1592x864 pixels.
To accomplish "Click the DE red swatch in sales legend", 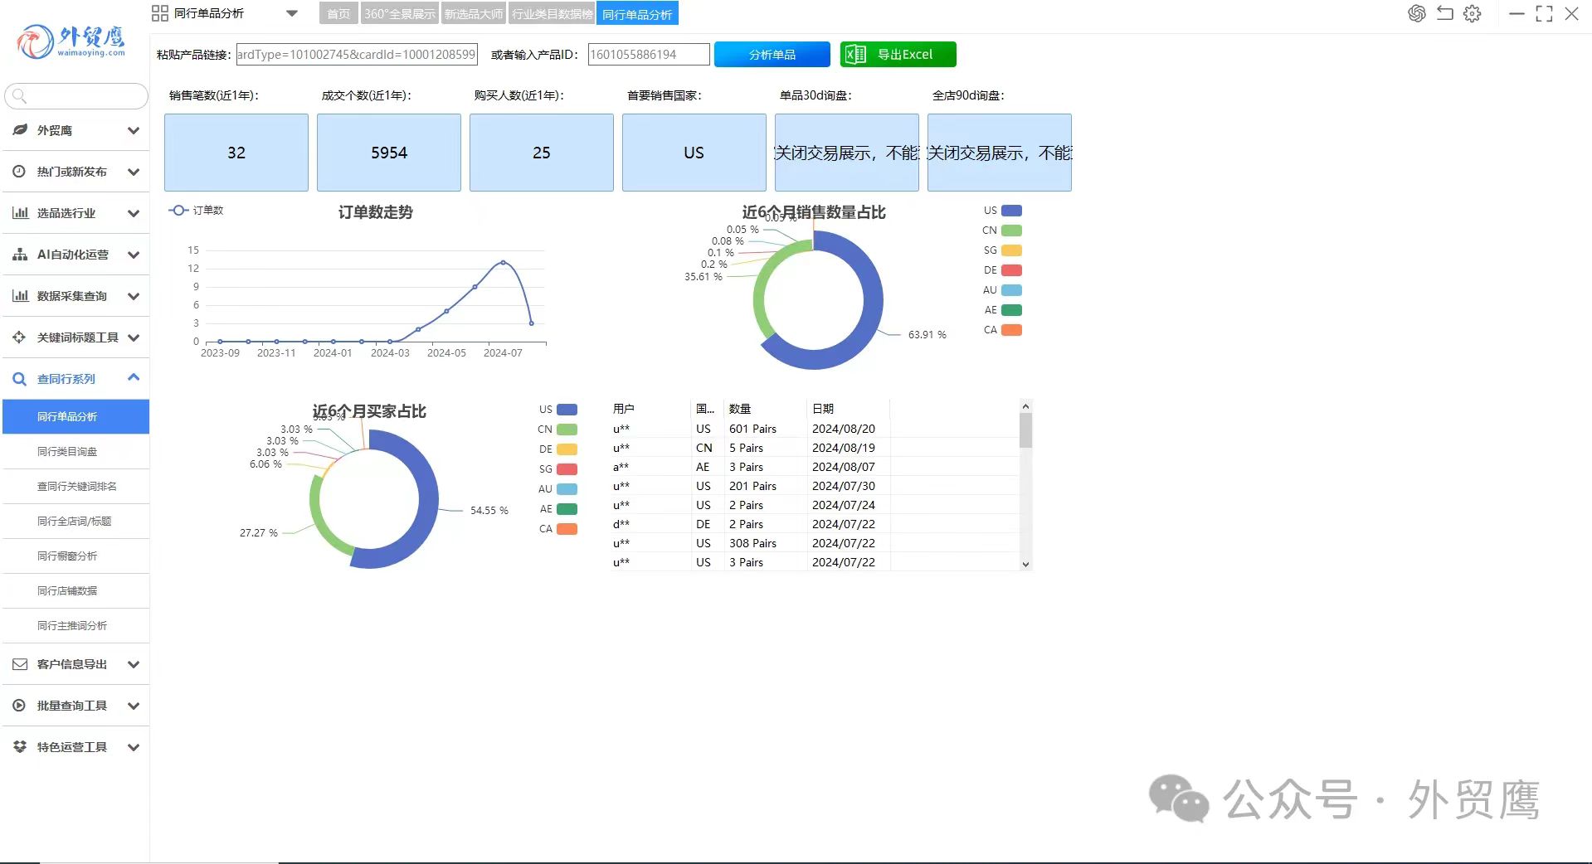I will pyautogui.click(x=1010, y=270).
